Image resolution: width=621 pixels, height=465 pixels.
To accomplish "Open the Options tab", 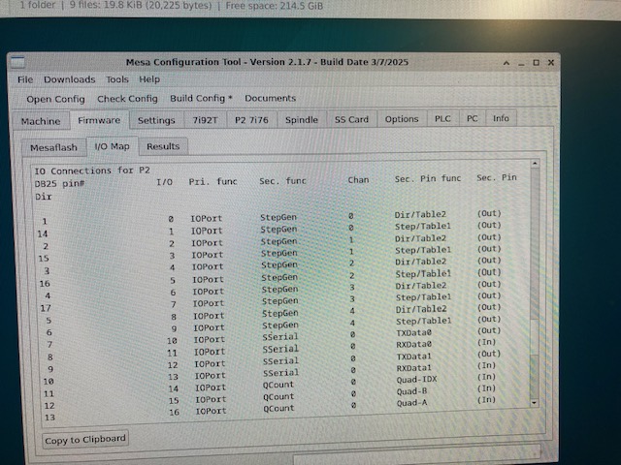I will point(402,119).
